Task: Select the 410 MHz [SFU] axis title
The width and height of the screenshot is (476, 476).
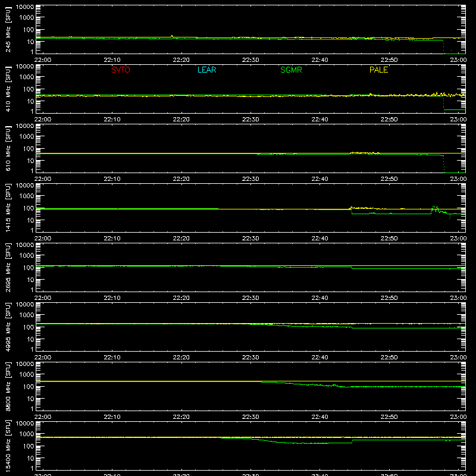Action: [x=8, y=89]
